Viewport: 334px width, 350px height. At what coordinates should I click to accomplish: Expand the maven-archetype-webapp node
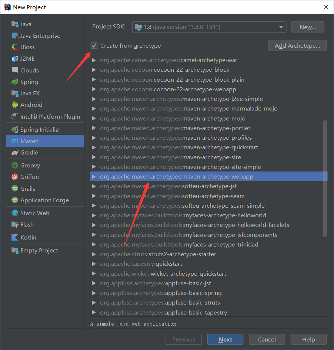coord(94,177)
